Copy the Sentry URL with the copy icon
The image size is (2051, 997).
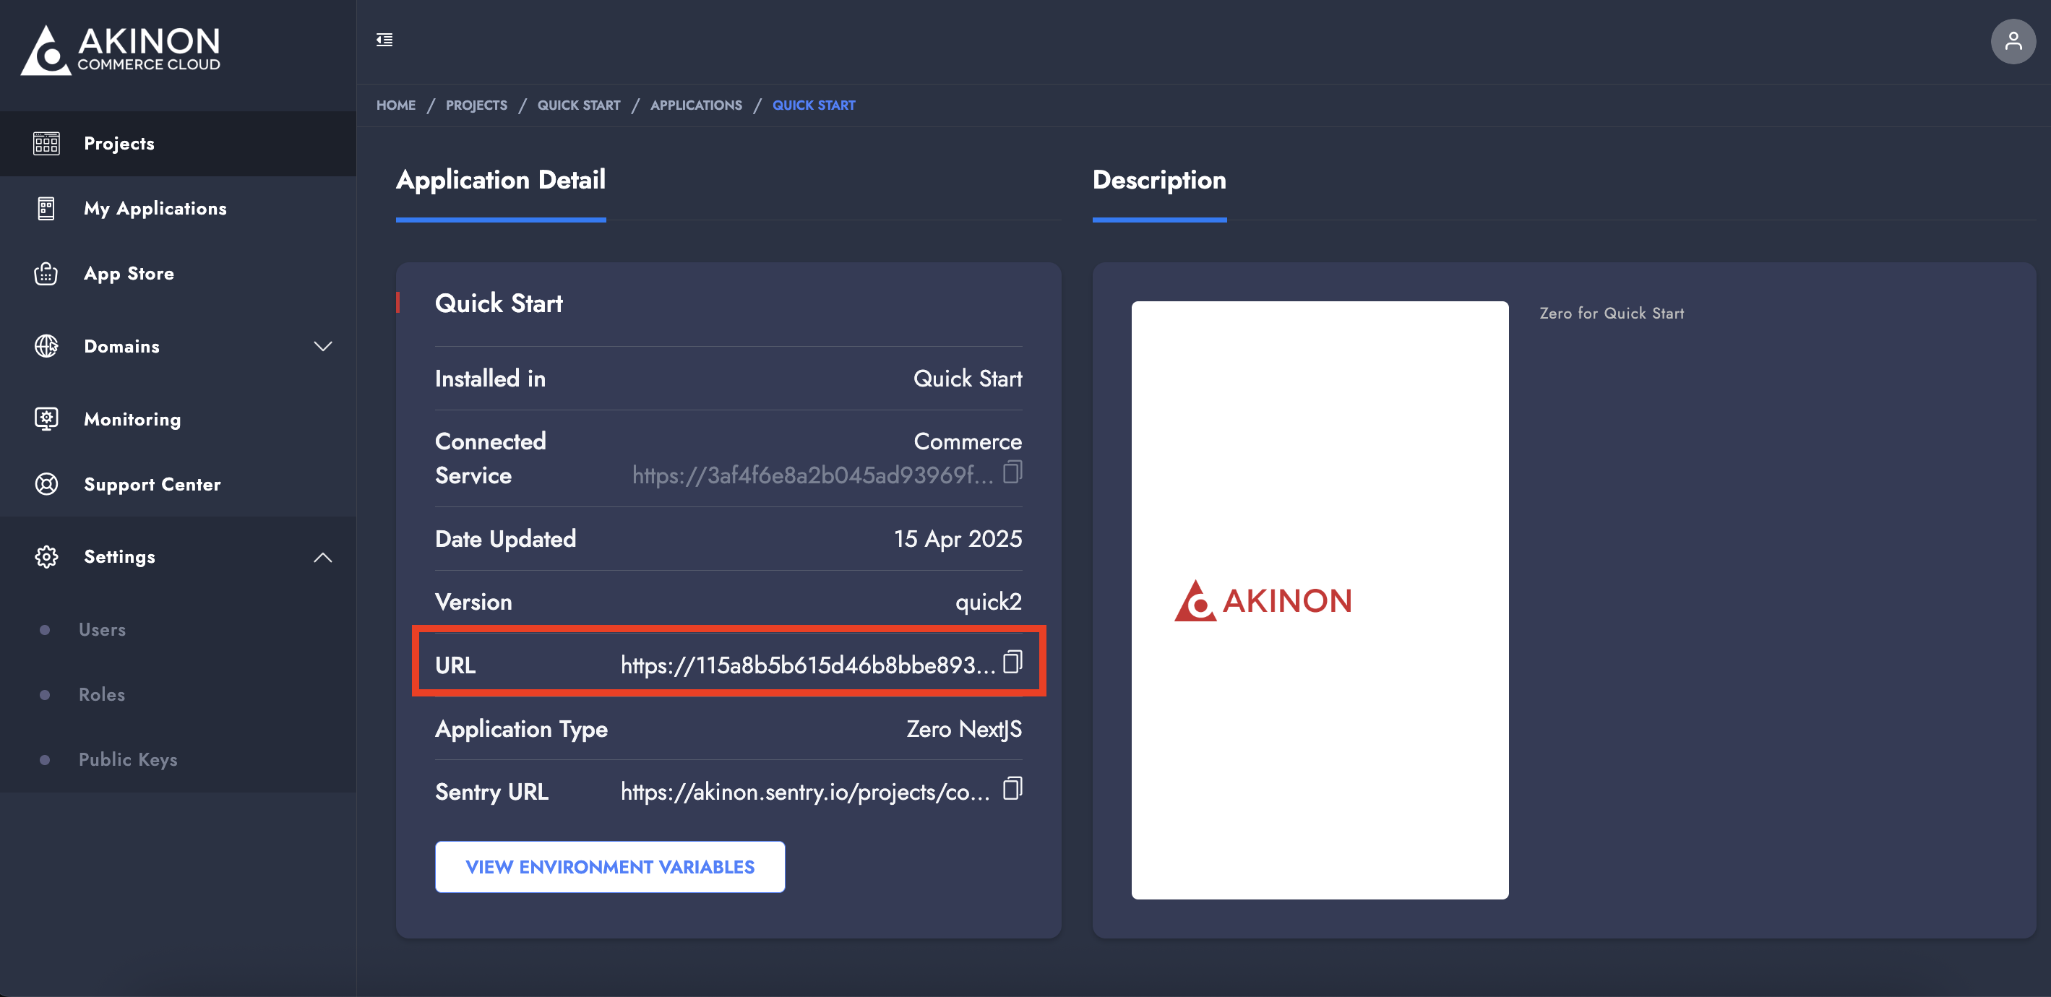[x=1012, y=788]
